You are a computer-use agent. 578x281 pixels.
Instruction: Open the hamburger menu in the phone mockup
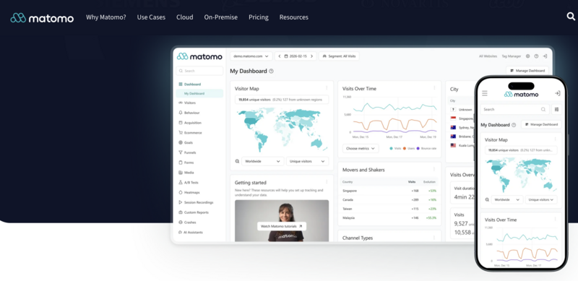(x=485, y=93)
